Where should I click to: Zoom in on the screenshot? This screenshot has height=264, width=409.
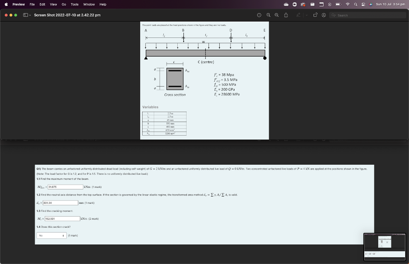point(276,15)
